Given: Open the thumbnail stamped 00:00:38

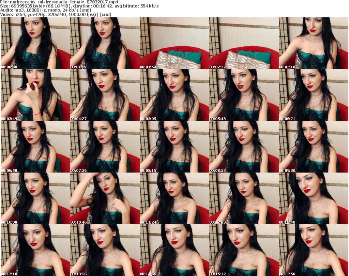Looking at the screenshot, I should (x=35, y=43).
